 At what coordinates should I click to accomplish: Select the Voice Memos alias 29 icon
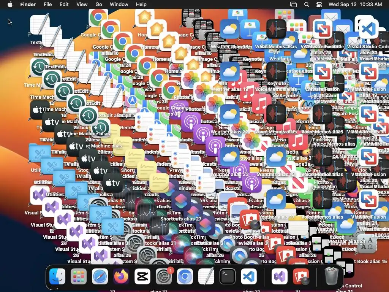[x=276, y=71]
